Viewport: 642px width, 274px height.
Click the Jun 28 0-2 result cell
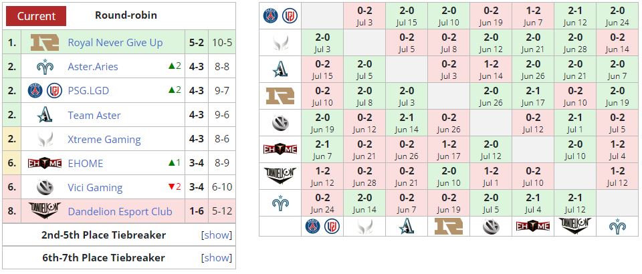coord(364,176)
